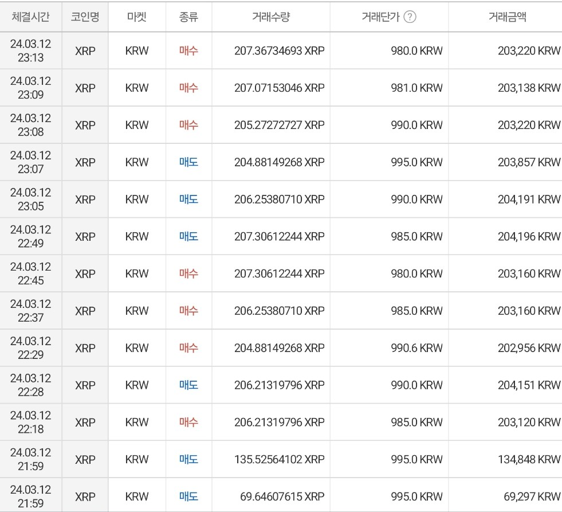Select amount 204,196 KRW

529,236
